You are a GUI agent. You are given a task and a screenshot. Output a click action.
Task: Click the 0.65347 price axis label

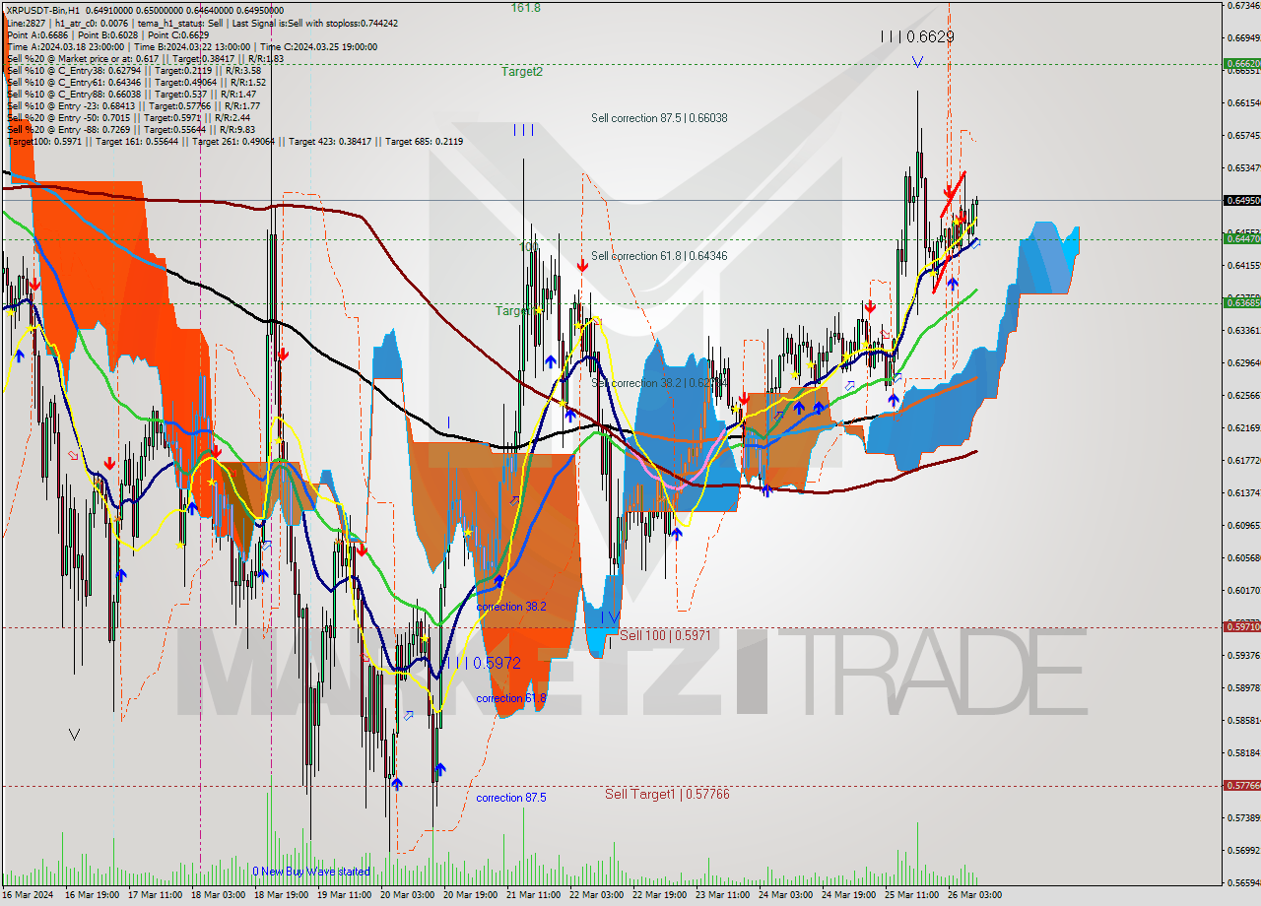point(1242,167)
